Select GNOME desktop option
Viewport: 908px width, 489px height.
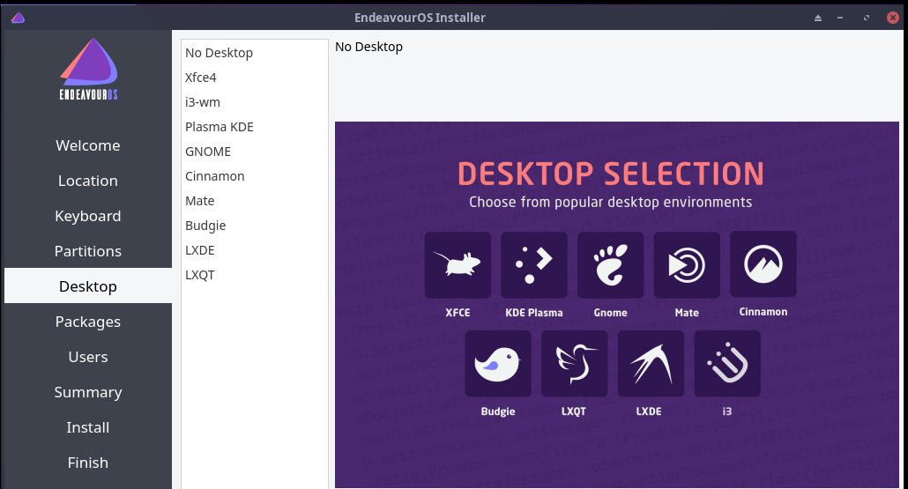pyautogui.click(x=208, y=152)
